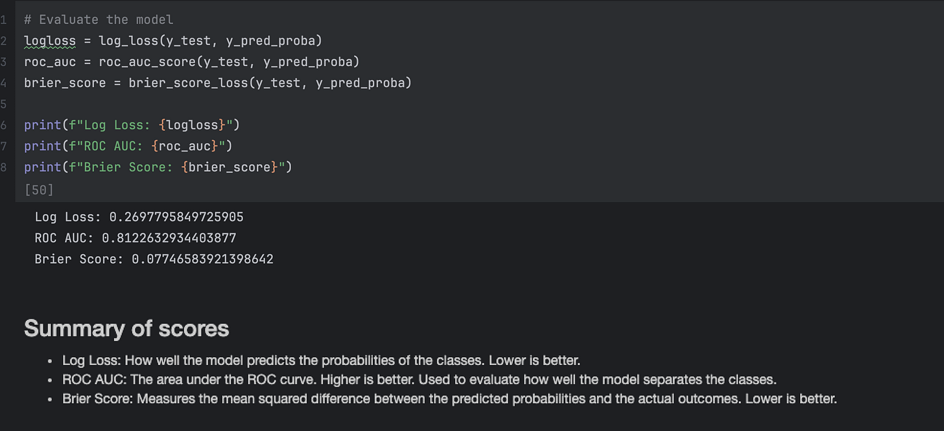
Task: Click the print Brier Score statement
Action: pos(158,167)
